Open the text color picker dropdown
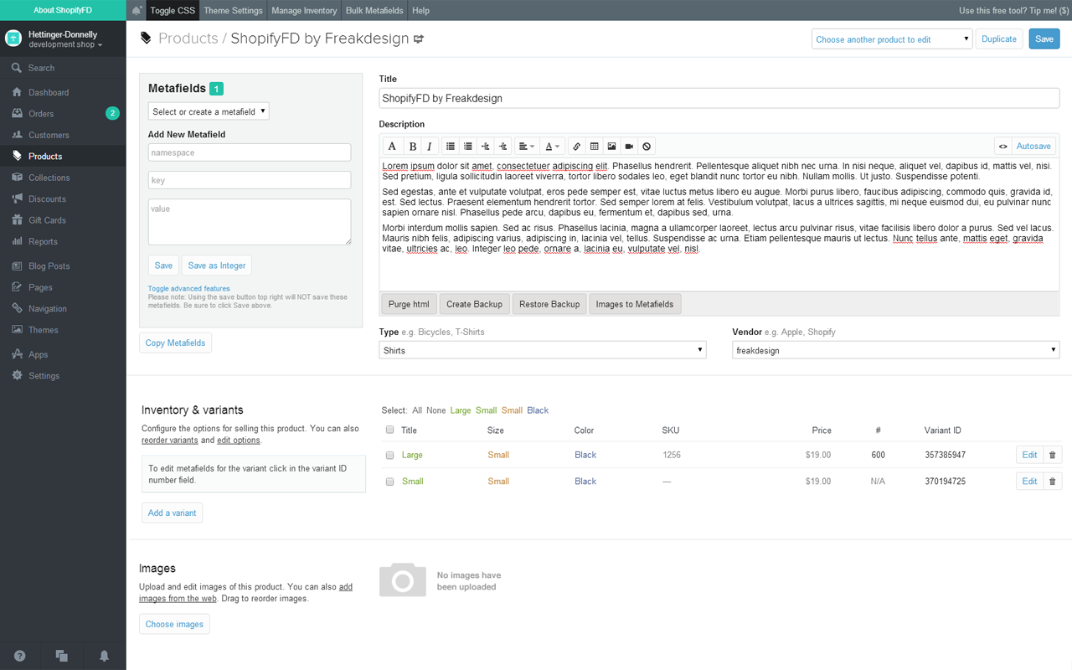The width and height of the screenshot is (1072, 670). coord(552,147)
